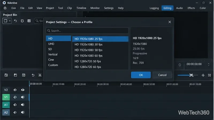Open the Monitor menu
The height and width of the screenshot is (120, 214).
click(95, 8)
